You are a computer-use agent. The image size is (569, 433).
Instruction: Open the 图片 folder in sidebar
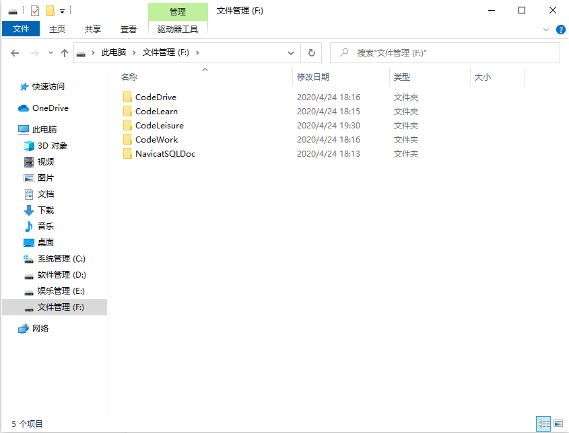tap(46, 178)
